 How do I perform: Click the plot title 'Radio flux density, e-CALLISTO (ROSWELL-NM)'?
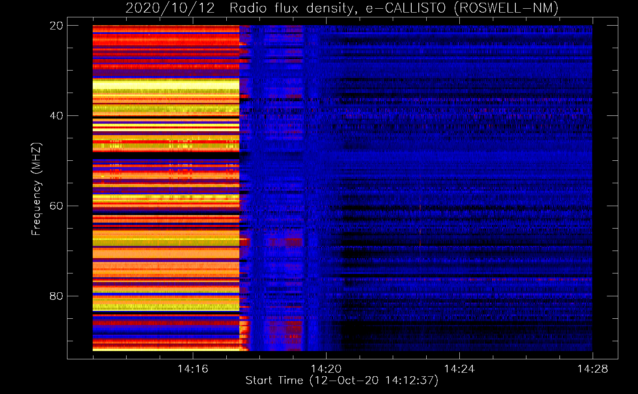click(x=394, y=8)
